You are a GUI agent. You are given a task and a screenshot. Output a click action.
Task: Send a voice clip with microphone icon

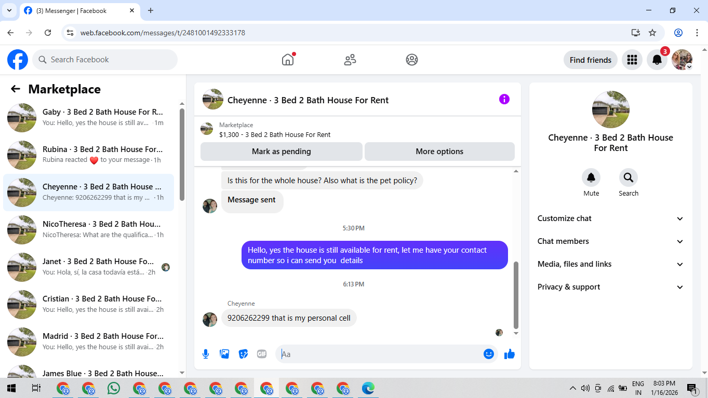(206, 354)
